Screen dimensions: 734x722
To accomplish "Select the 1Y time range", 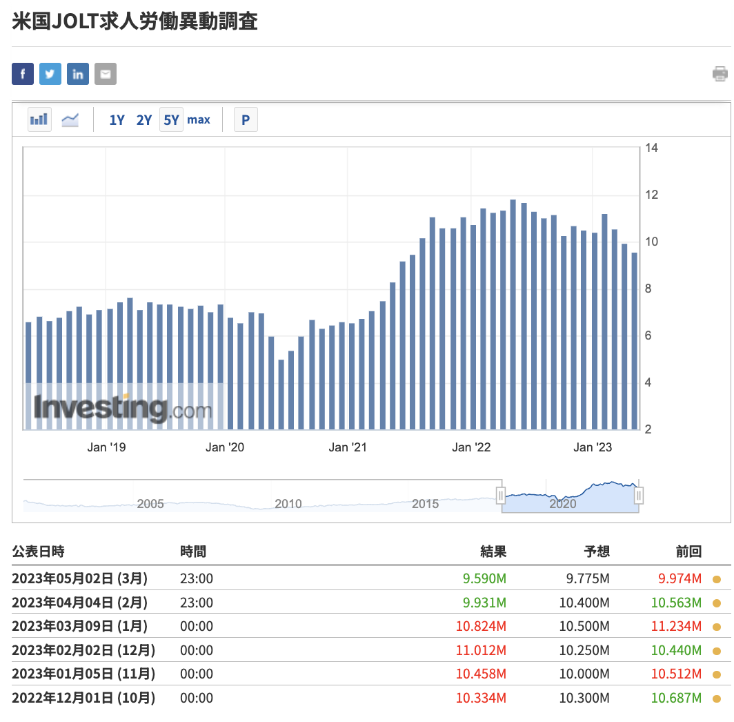I will pos(117,120).
